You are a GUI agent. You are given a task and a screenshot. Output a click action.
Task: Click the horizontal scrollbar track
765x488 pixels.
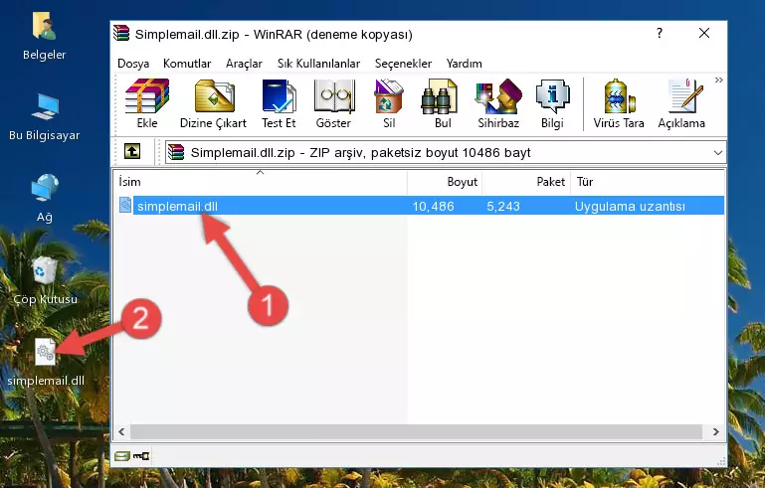coord(416,432)
